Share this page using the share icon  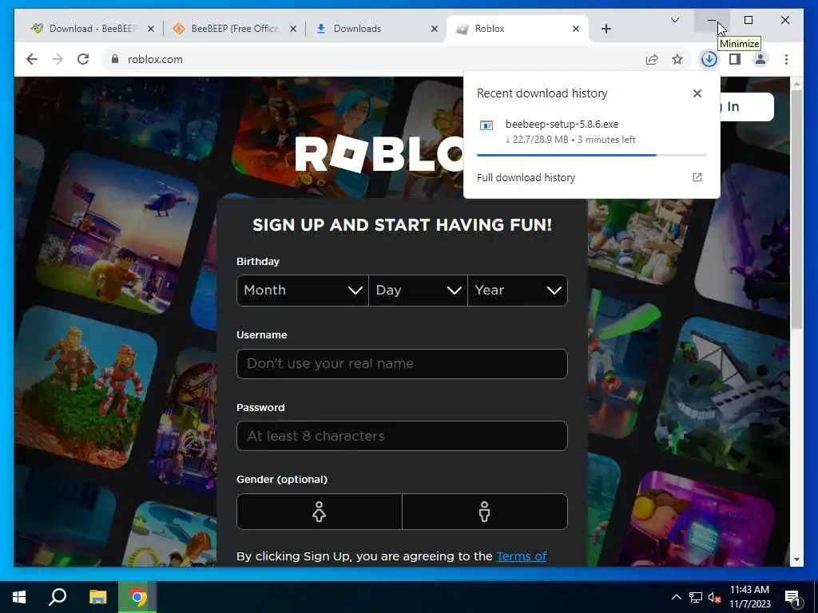[x=652, y=59]
